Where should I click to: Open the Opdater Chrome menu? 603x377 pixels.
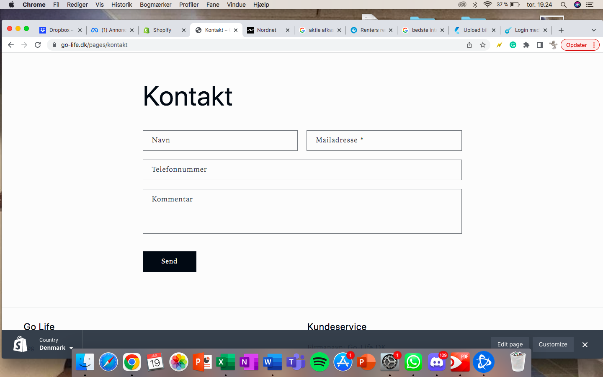[580, 45]
